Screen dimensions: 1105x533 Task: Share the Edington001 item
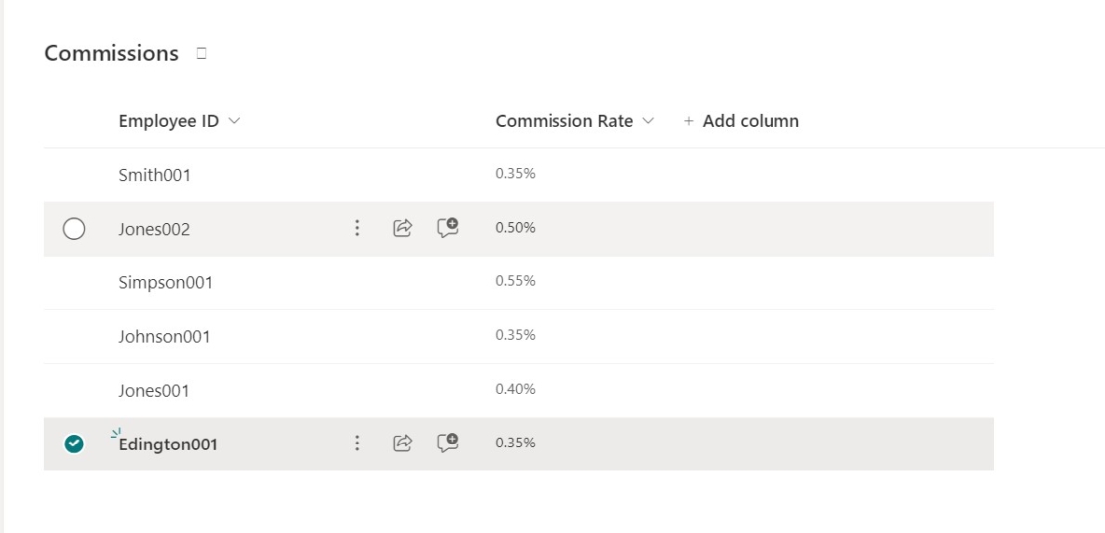(x=402, y=443)
